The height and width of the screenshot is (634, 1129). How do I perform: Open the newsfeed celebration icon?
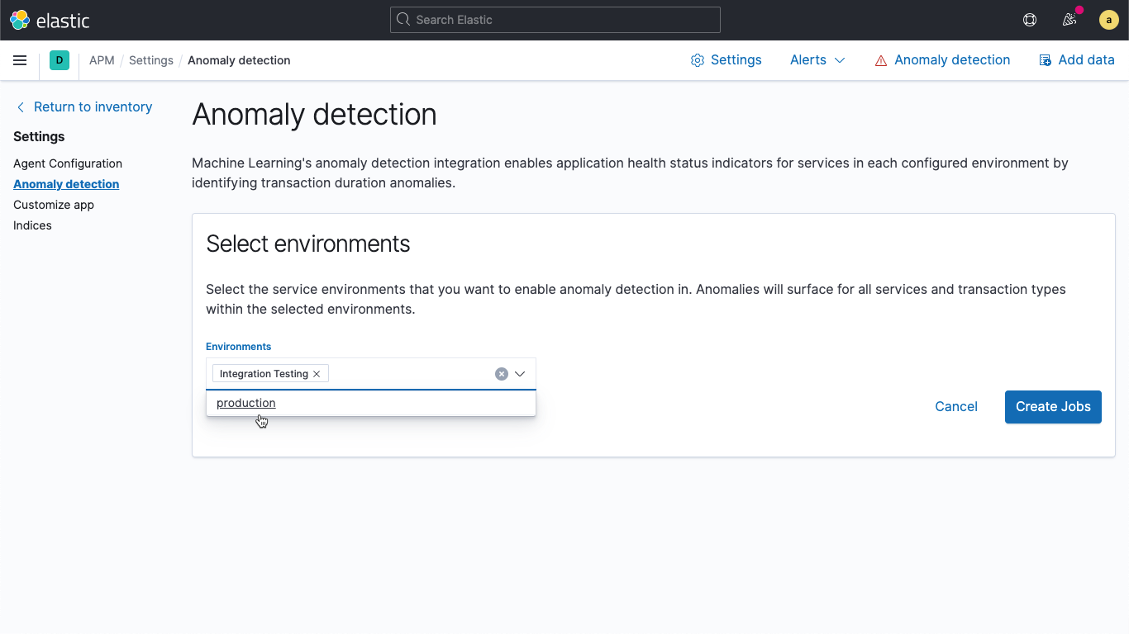pyautogui.click(x=1069, y=20)
